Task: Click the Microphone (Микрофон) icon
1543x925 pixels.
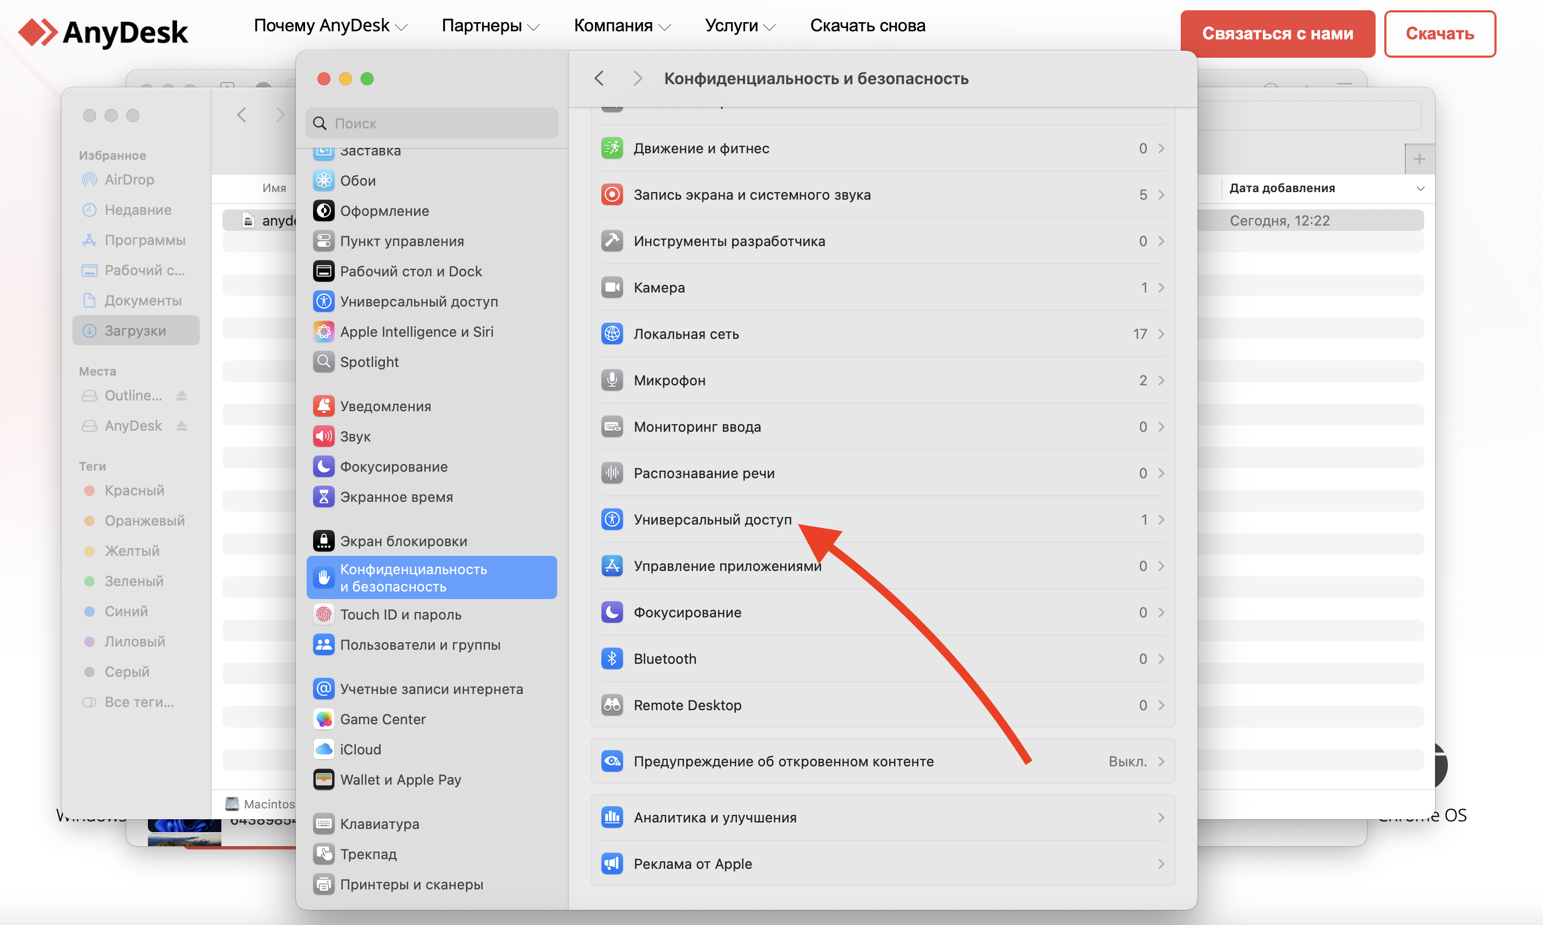Action: 612,380
